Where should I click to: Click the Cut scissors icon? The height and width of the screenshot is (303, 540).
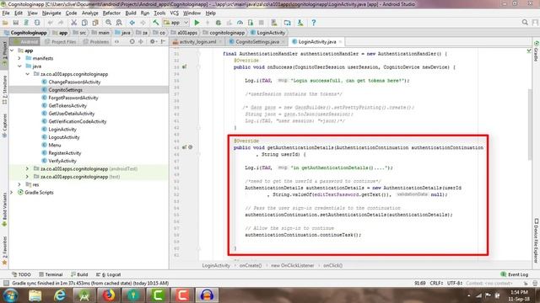point(73,23)
